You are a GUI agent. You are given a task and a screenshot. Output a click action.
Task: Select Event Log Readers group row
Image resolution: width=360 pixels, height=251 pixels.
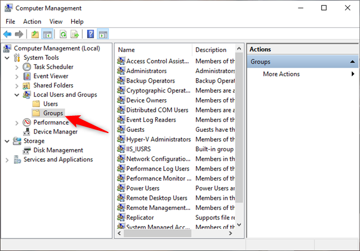tap(176, 120)
